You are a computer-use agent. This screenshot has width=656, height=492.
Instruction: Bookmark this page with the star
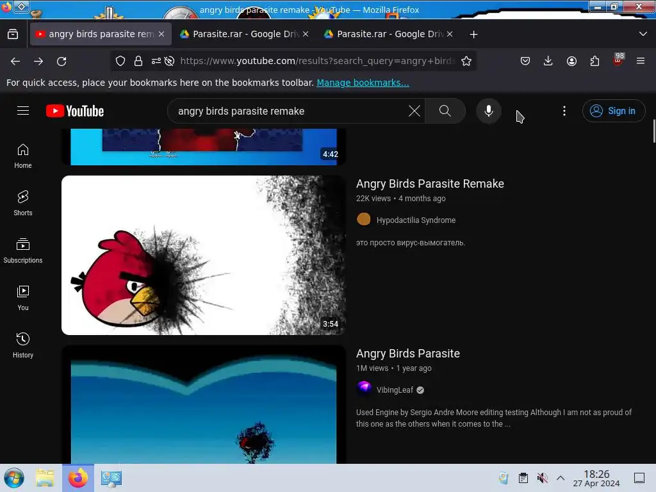[466, 61]
